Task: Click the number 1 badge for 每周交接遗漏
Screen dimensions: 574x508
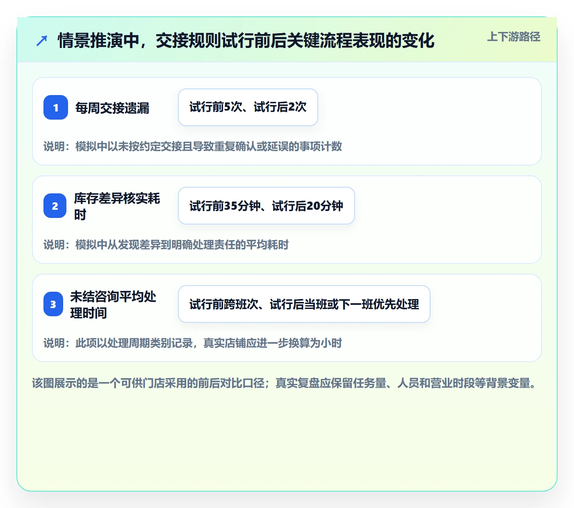Action: [56, 107]
